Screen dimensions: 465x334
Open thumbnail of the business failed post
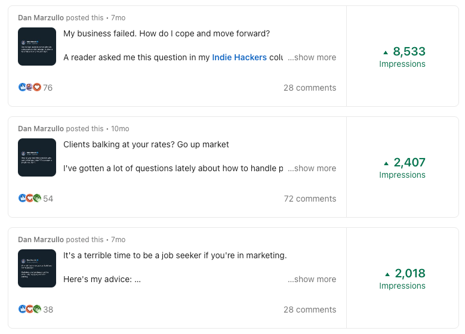point(37,47)
